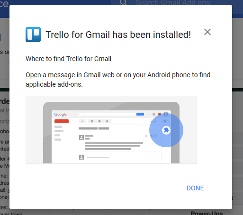Screen dimensions: 243x215
Task: Click the 'Trello for Gmail has been installed!' title
Action: point(118,35)
